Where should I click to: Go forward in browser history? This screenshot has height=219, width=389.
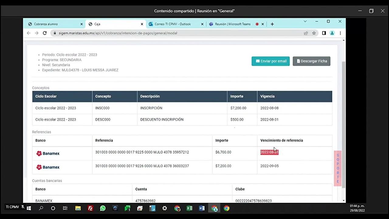tap(36, 33)
